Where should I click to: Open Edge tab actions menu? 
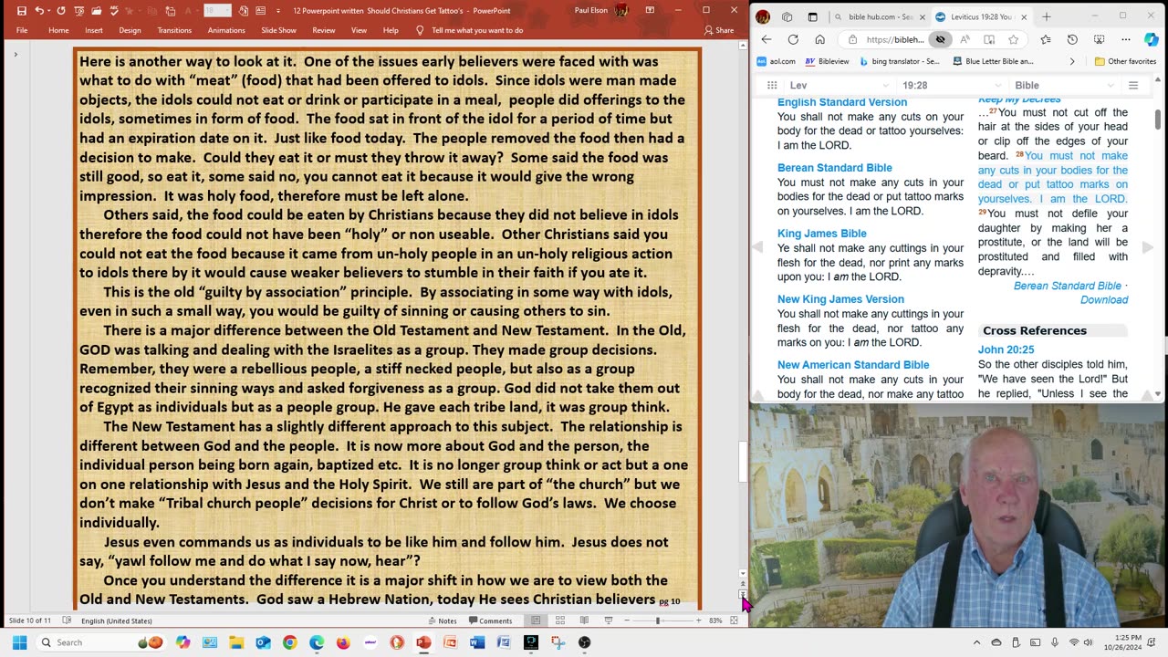[x=812, y=16]
